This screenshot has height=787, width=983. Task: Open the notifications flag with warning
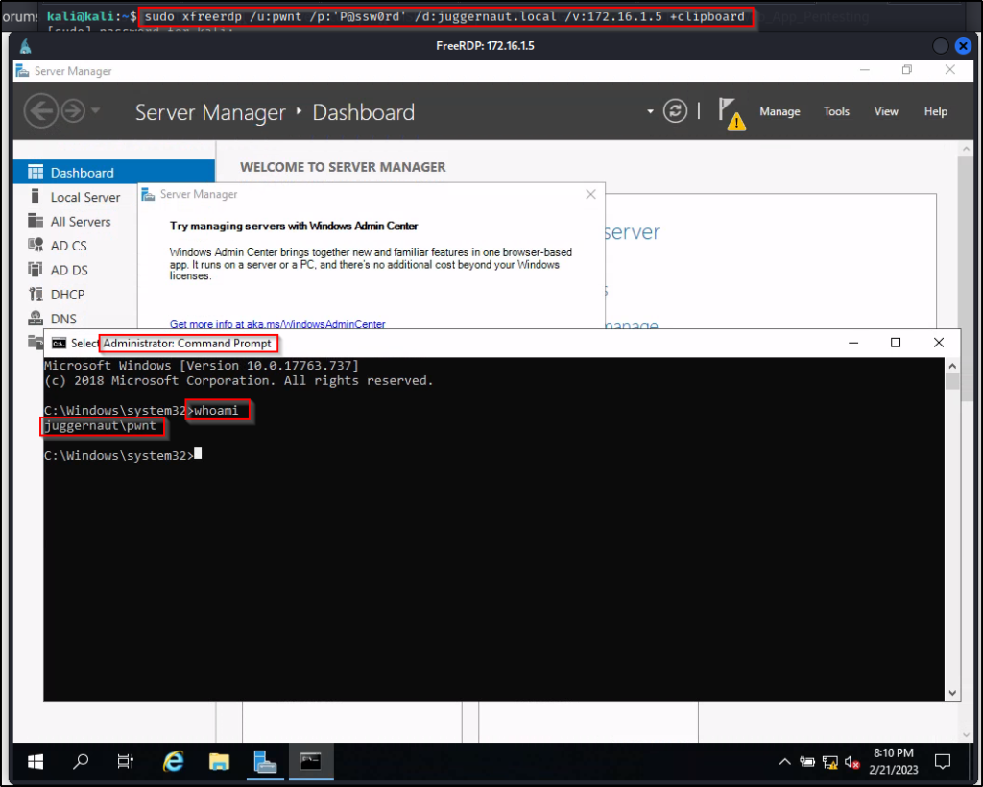[x=731, y=113]
